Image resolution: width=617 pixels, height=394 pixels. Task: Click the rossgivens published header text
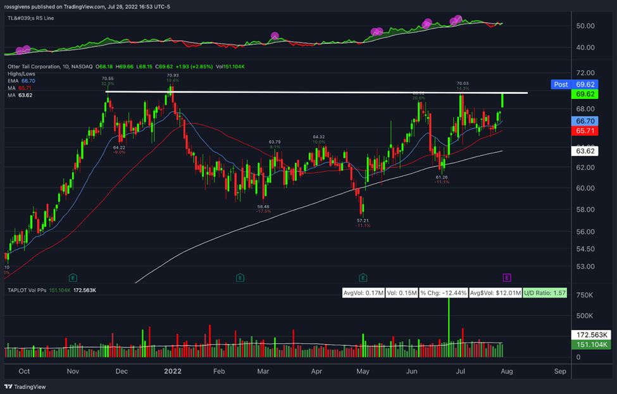(87, 7)
